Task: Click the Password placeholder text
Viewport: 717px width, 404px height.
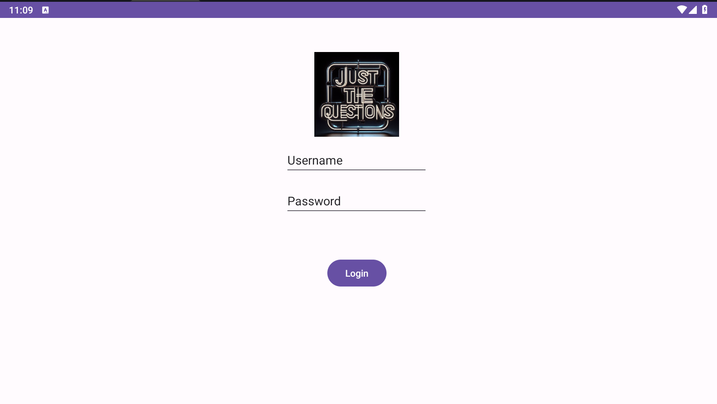Action: 314,201
